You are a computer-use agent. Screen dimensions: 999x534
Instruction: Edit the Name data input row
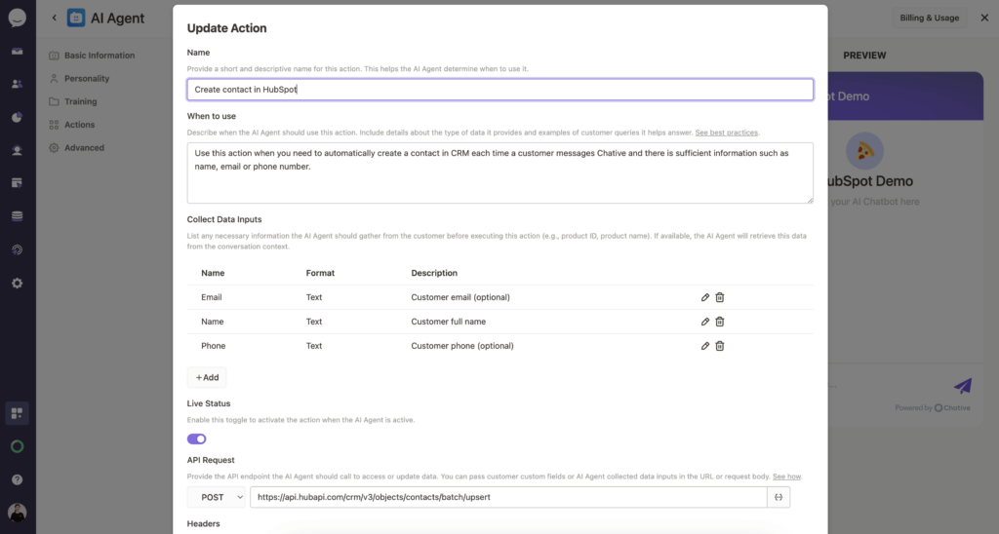[x=704, y=322]
